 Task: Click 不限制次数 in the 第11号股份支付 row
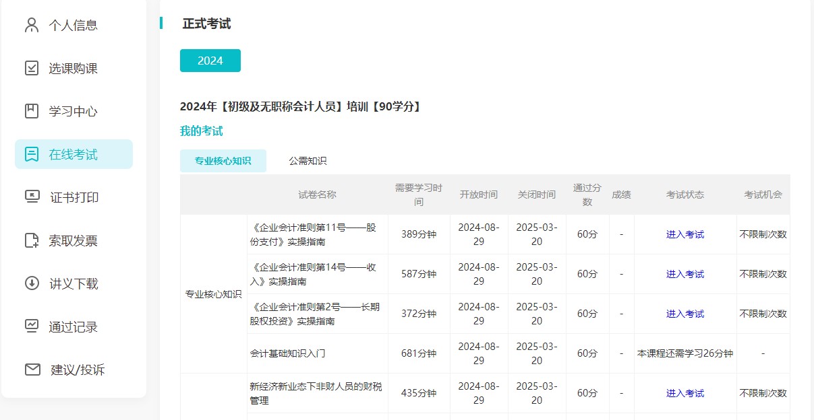click(x=763, y=234)
